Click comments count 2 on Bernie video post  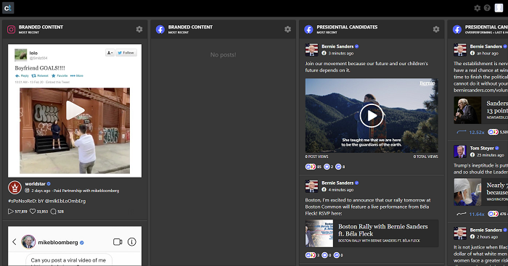pos(329,167)
